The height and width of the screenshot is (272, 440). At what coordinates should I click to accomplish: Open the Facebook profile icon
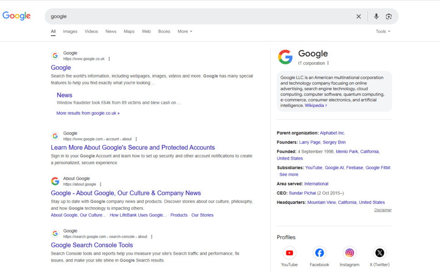pyautogui.click(x=319, y=253)
